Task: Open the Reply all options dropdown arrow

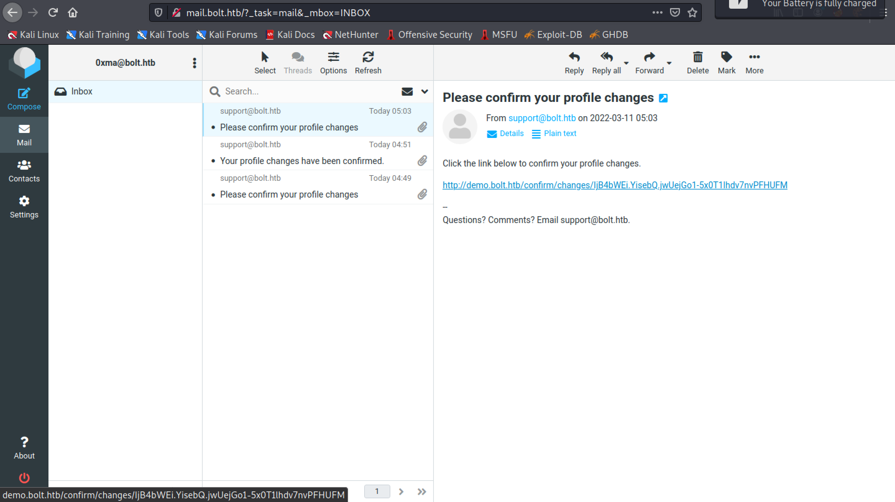Action: [626, 63]
